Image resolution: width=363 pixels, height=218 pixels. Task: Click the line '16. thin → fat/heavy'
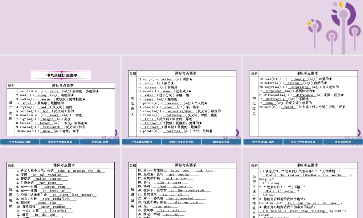(178, 115)
